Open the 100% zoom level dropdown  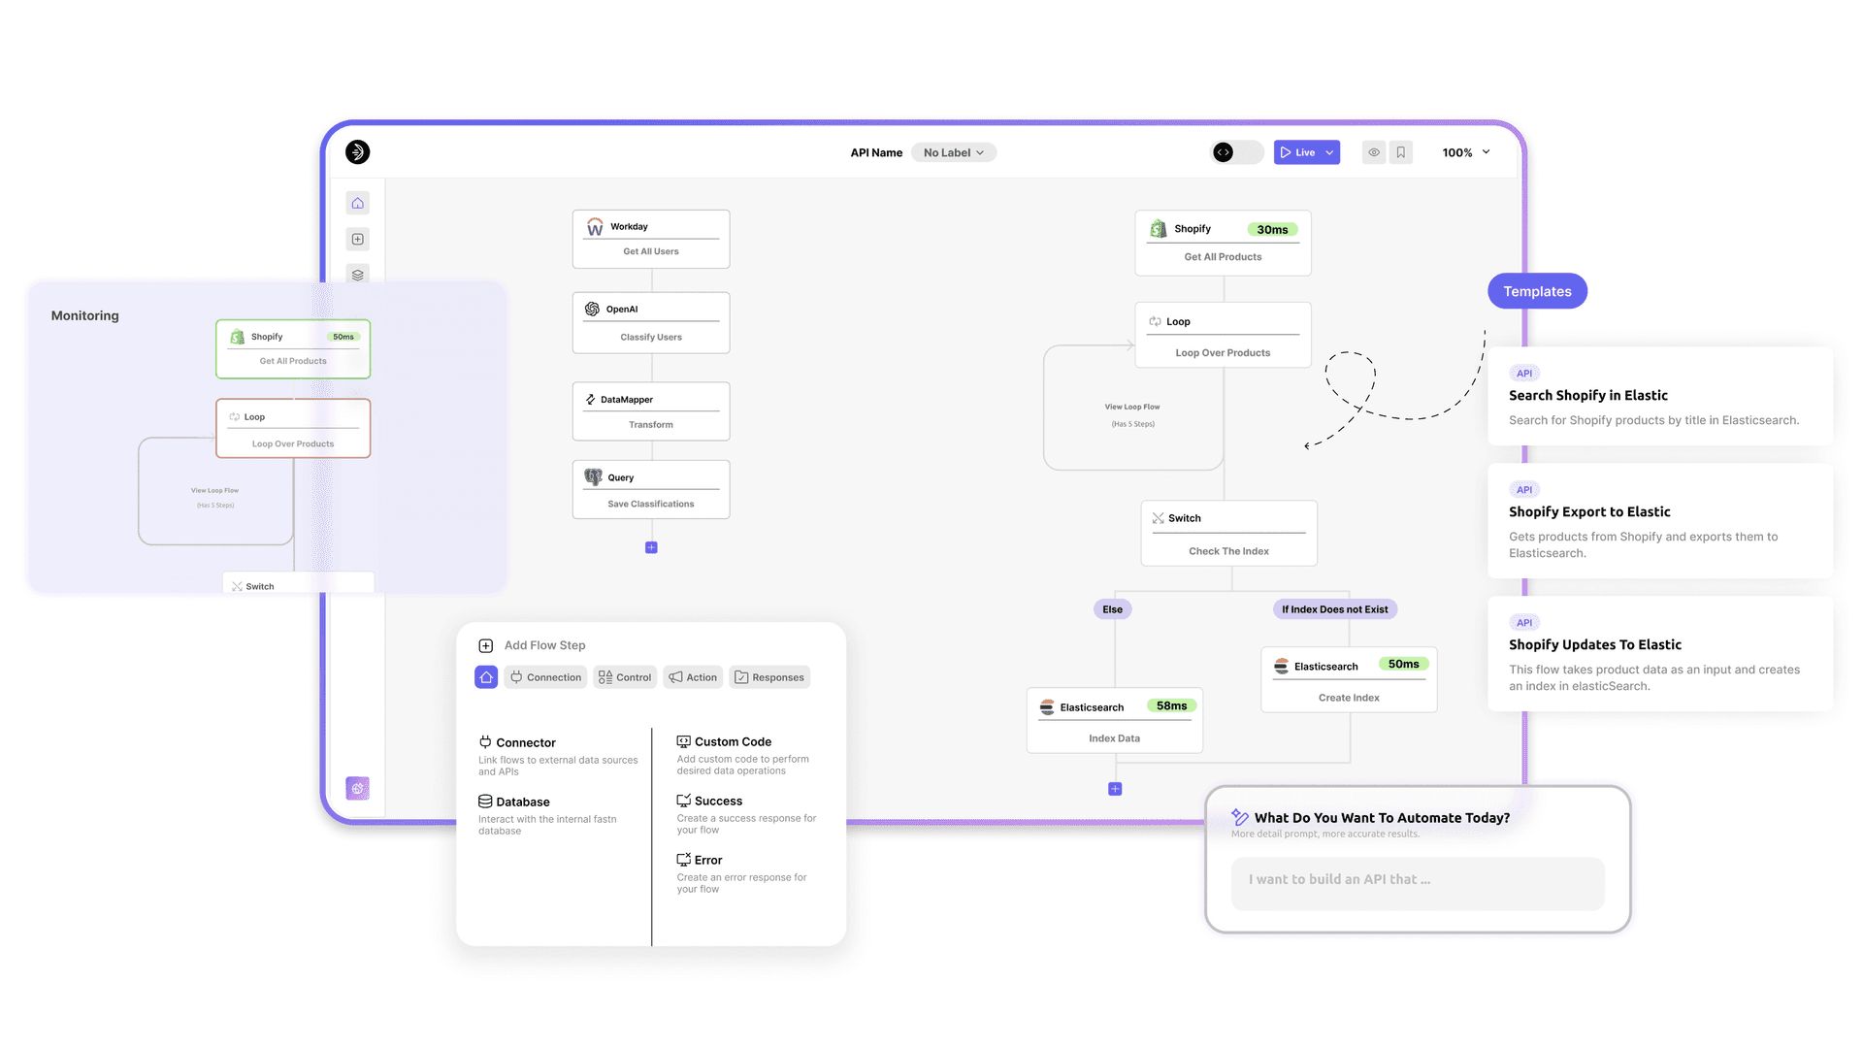1465,152
